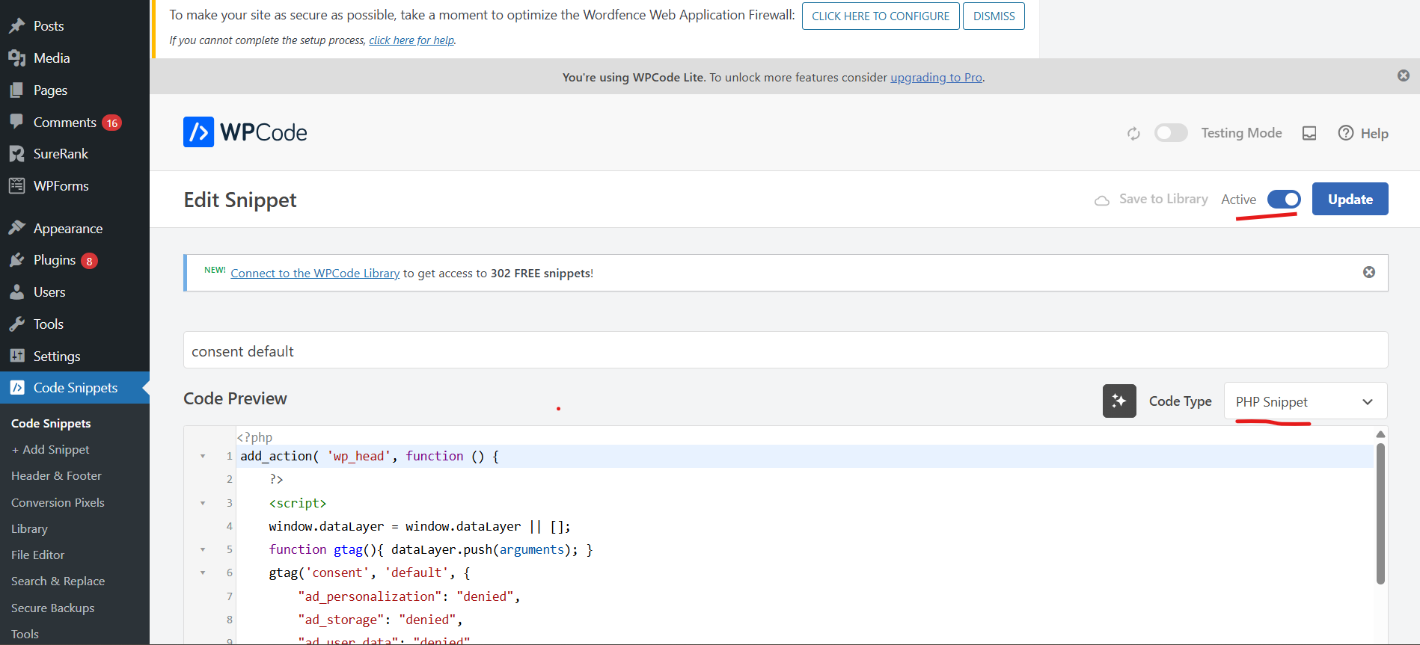Select Add Snippet submenu item
Viewport: 1420px width, 645px height.
(x=50, y=449)
